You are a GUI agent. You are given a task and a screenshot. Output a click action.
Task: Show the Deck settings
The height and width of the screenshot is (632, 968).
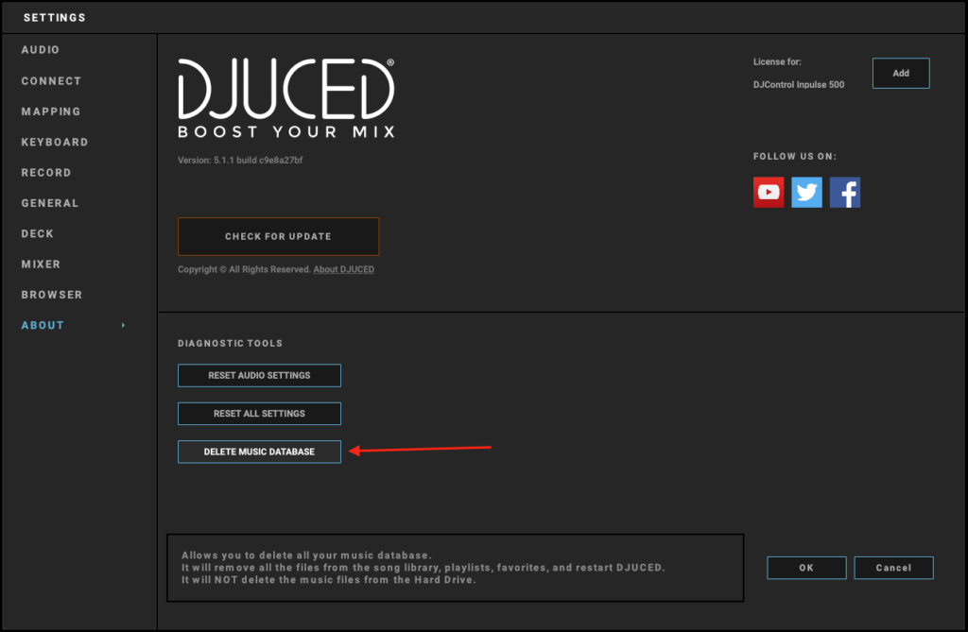[x=38, y=233]
